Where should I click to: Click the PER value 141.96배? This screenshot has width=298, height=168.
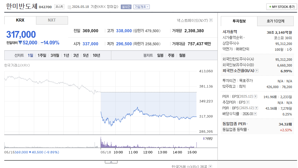click(270, 97)
